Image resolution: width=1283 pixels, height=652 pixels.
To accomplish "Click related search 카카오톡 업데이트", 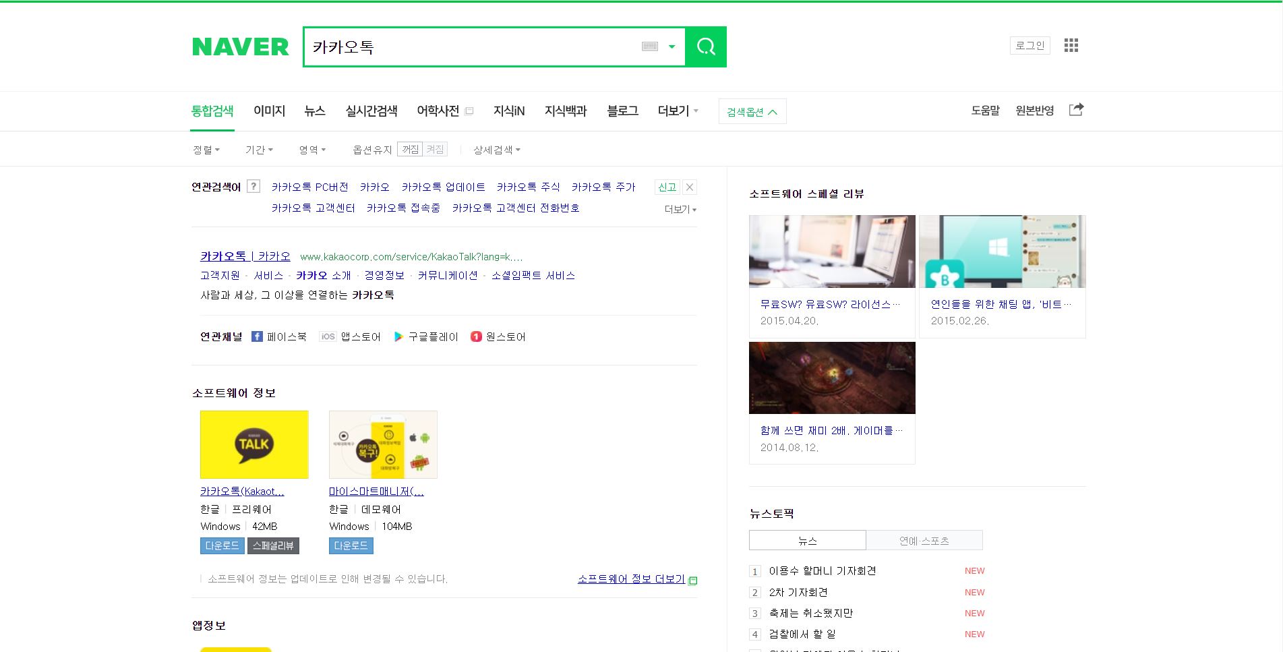I will click(444, 187).
